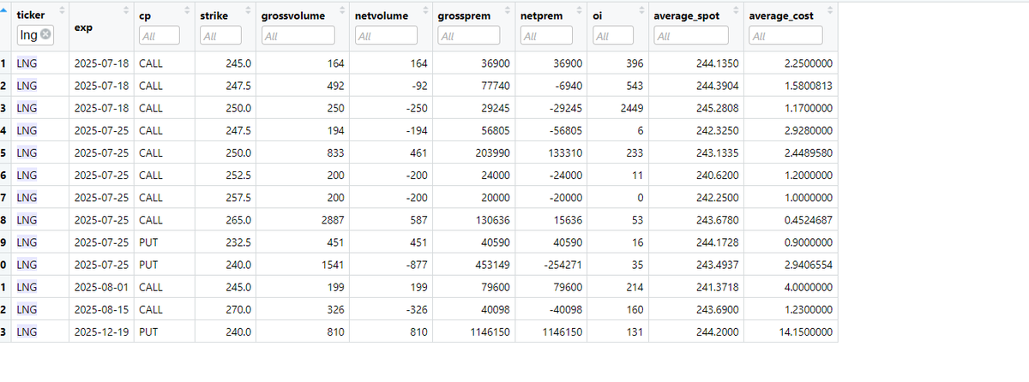Select the expiry cell '2025-08-15'
Image resolution: width=1029 pixels, height=382 pixels.
100,308
